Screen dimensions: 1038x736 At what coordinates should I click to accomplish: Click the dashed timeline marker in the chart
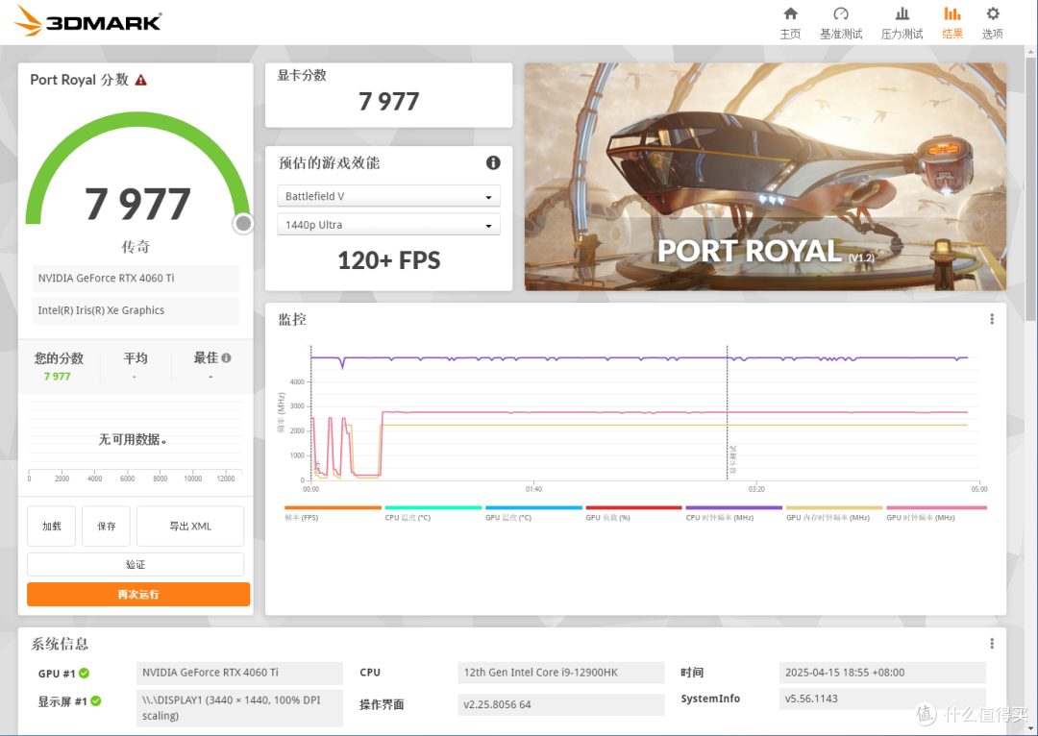click(727, 412)
